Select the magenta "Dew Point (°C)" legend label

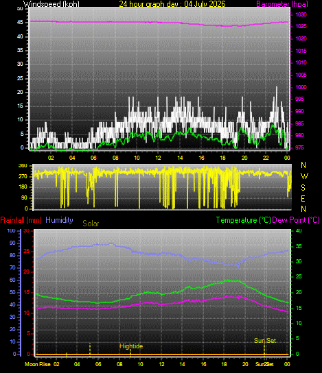coord(296,220)
